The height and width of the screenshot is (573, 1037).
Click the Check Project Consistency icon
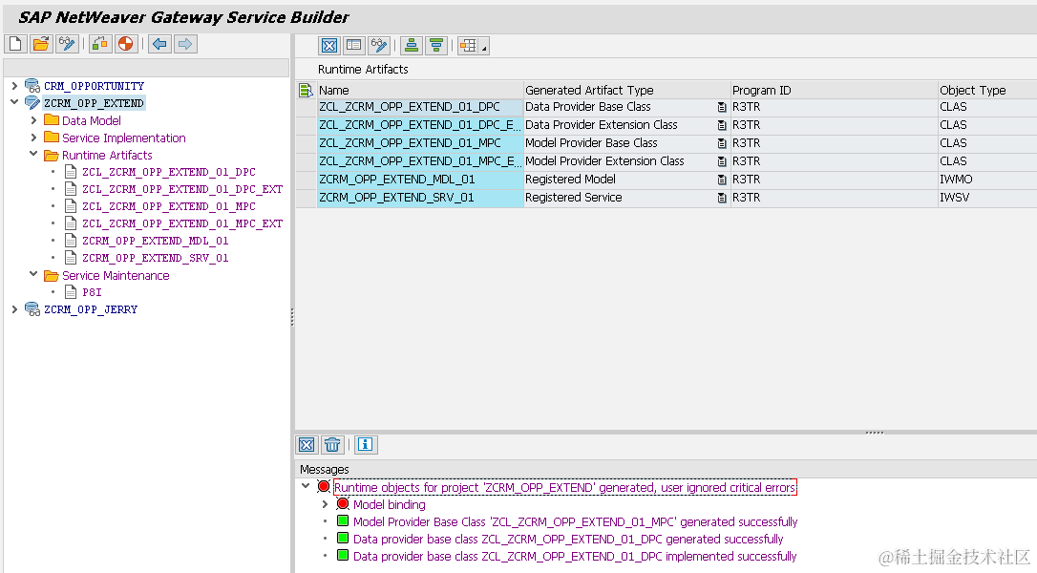tap(100, 44)
